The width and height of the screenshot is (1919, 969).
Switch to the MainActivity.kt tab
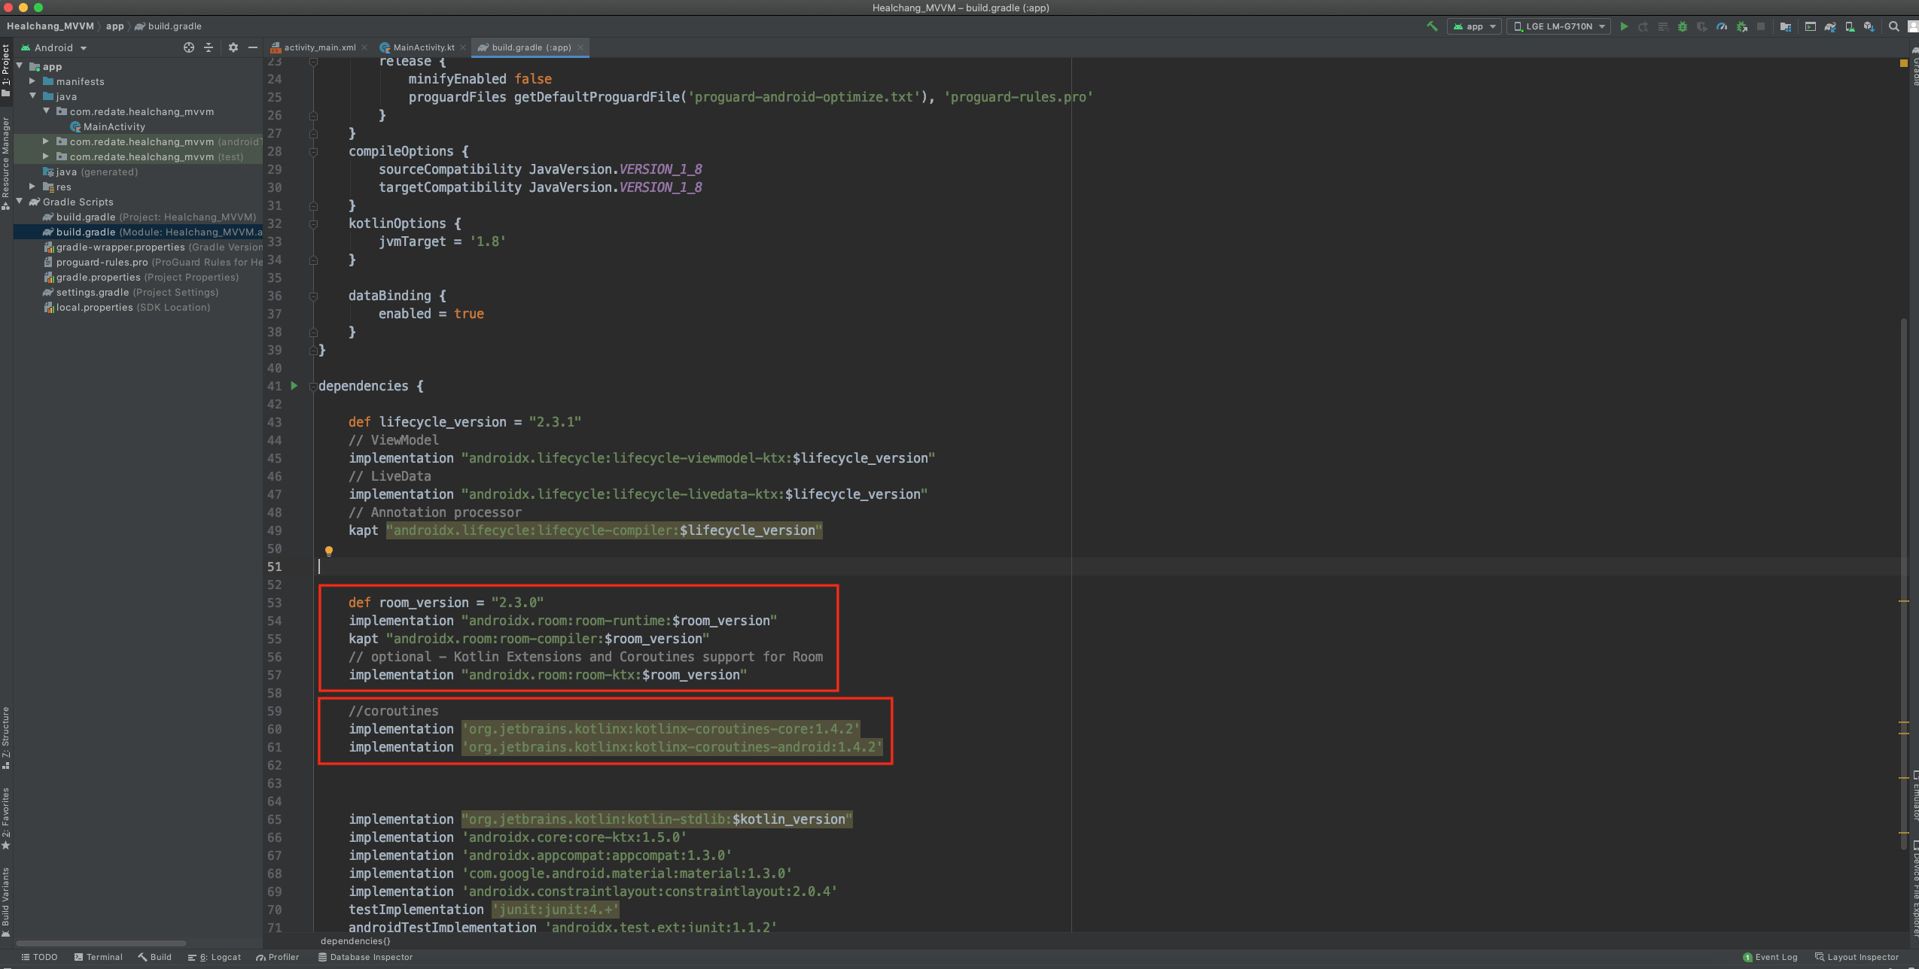(x=423, y=47)
